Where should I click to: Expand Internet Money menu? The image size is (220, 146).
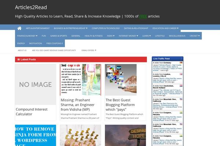(128, 36)
